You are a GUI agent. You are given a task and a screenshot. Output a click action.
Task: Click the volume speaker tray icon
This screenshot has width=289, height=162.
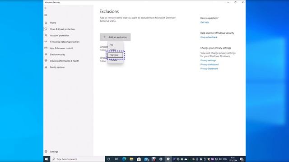[220, 159]
